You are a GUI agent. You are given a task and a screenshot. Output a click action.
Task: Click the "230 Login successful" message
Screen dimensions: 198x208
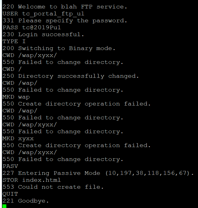(43, 34)
